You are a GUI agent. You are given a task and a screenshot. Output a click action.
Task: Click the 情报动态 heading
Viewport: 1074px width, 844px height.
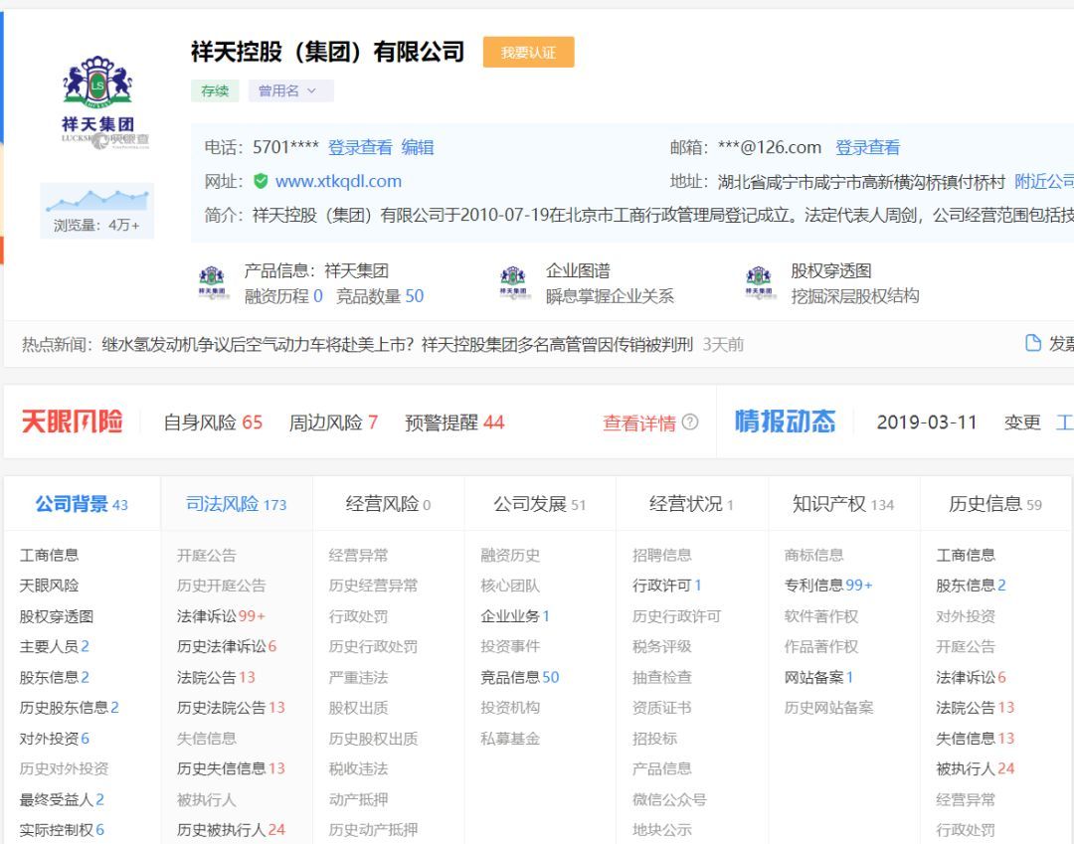(785, 422)
